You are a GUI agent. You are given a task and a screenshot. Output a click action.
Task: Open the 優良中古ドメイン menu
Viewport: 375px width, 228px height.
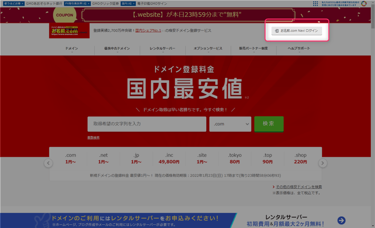117,49
